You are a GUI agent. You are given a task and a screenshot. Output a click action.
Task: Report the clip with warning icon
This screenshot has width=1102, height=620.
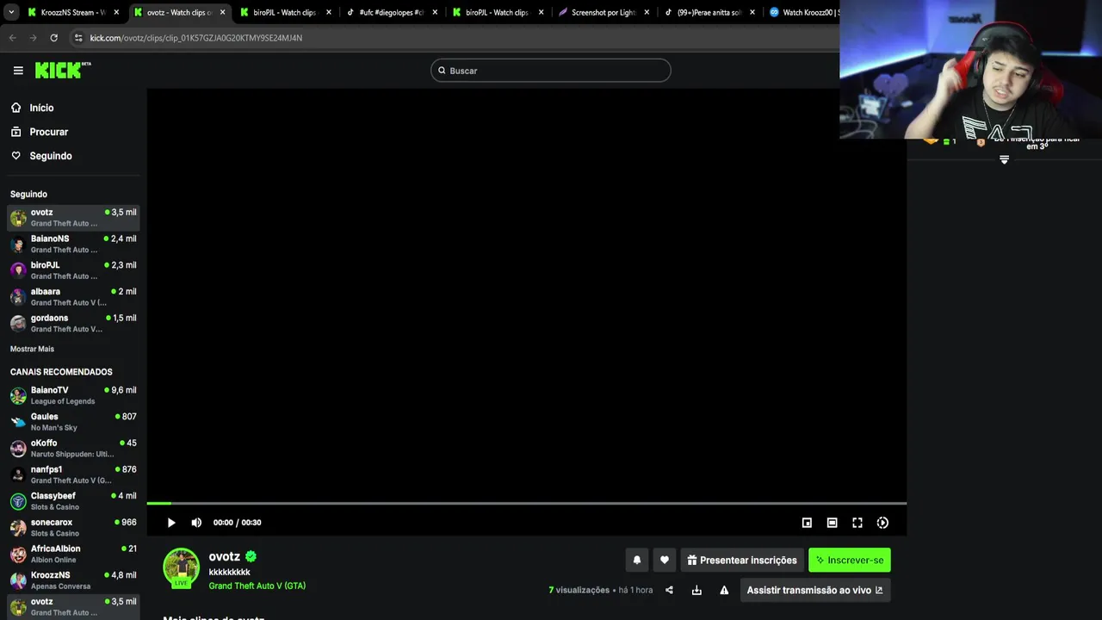pyautogui.click(x=724, y=590)
